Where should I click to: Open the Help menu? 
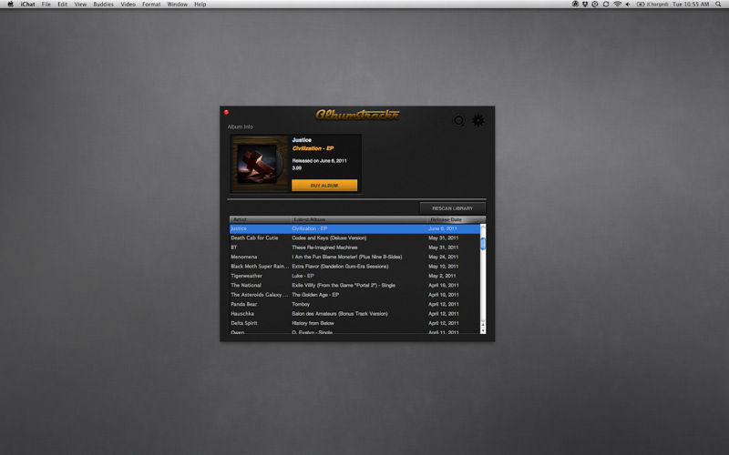tap(200, 5)
